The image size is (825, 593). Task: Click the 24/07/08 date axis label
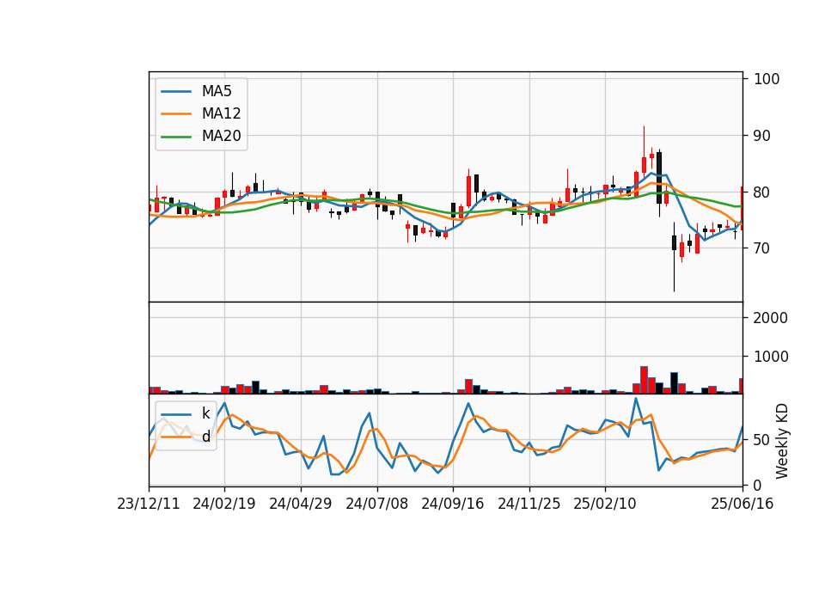tap(376, 504)
